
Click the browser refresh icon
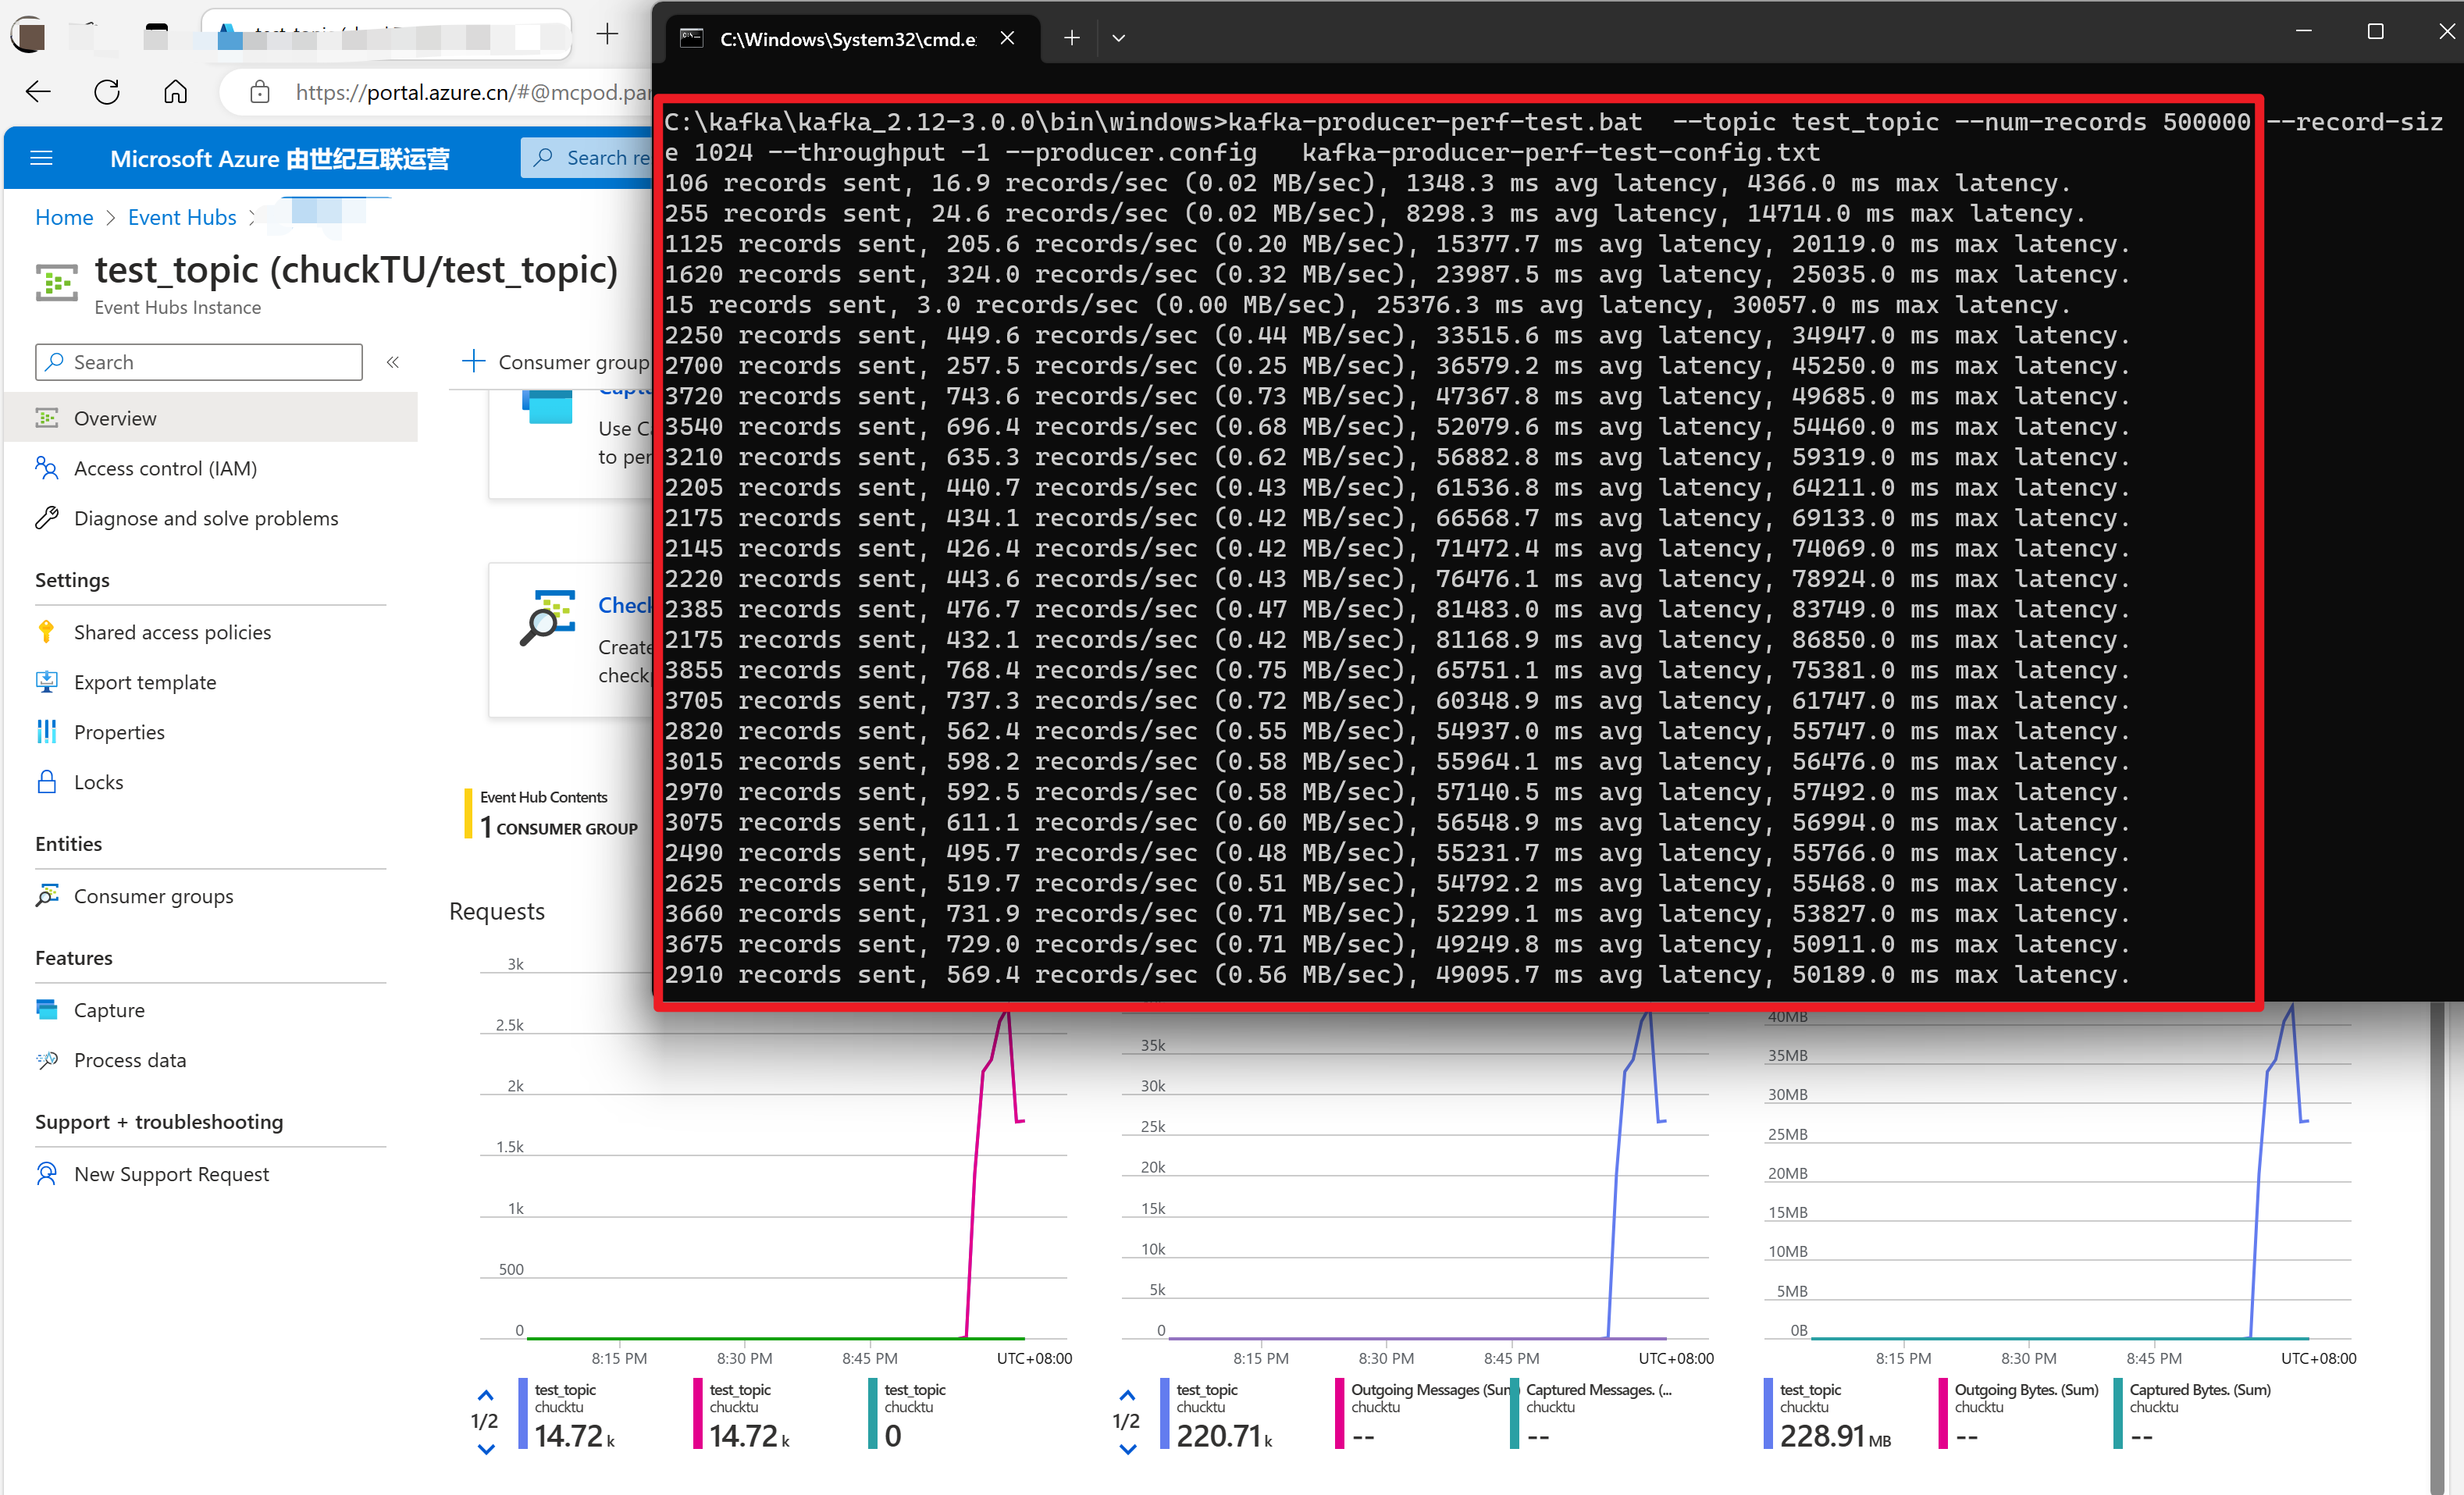pos(107,92)
